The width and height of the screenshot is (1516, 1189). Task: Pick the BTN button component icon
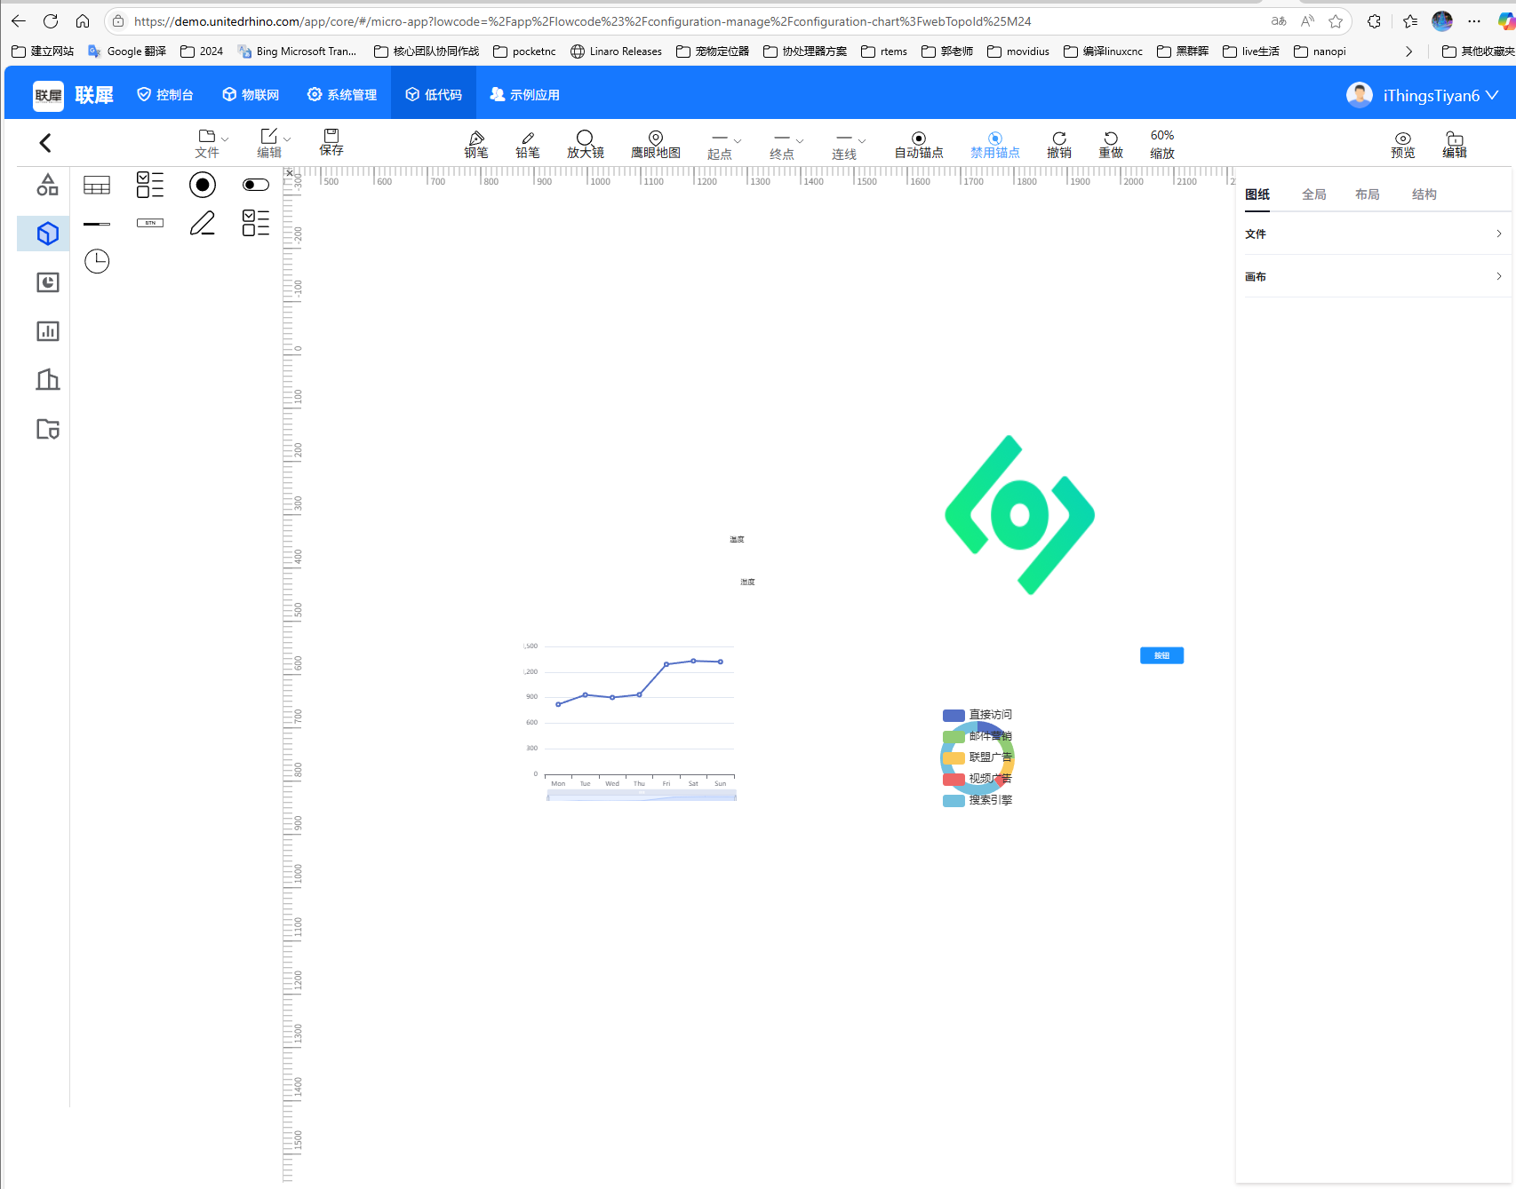150,223
